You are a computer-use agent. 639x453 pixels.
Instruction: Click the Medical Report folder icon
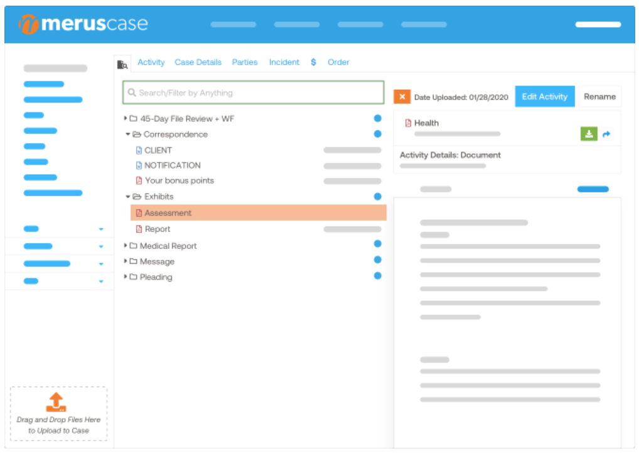pyautogui.click(x=133, y=246)
